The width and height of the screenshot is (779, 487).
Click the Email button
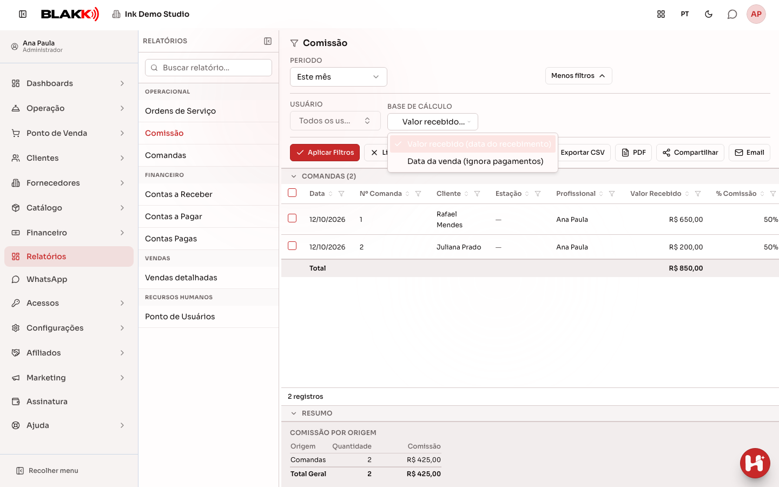(749, 153)
